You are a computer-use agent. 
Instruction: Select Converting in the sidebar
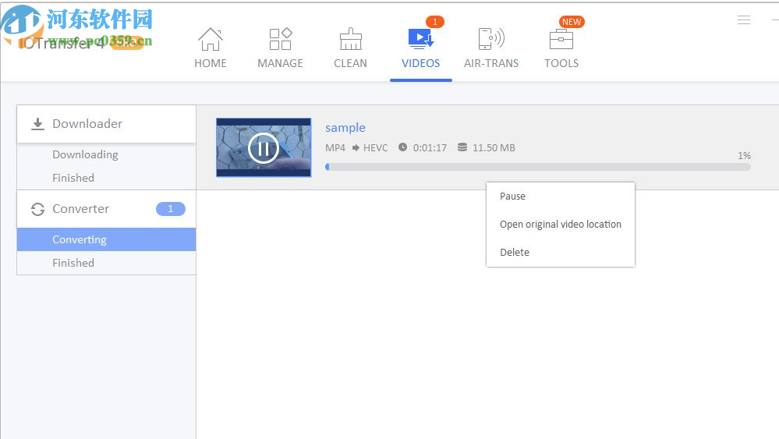(106, 239)
